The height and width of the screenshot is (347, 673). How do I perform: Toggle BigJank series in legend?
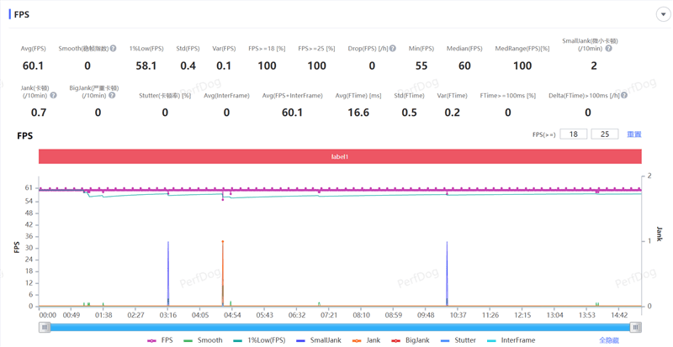coord(410,340)
